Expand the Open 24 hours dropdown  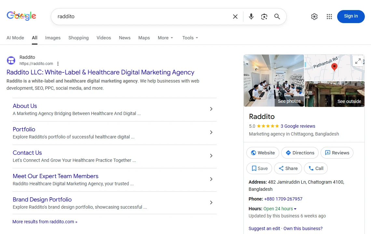click(280, 209)
